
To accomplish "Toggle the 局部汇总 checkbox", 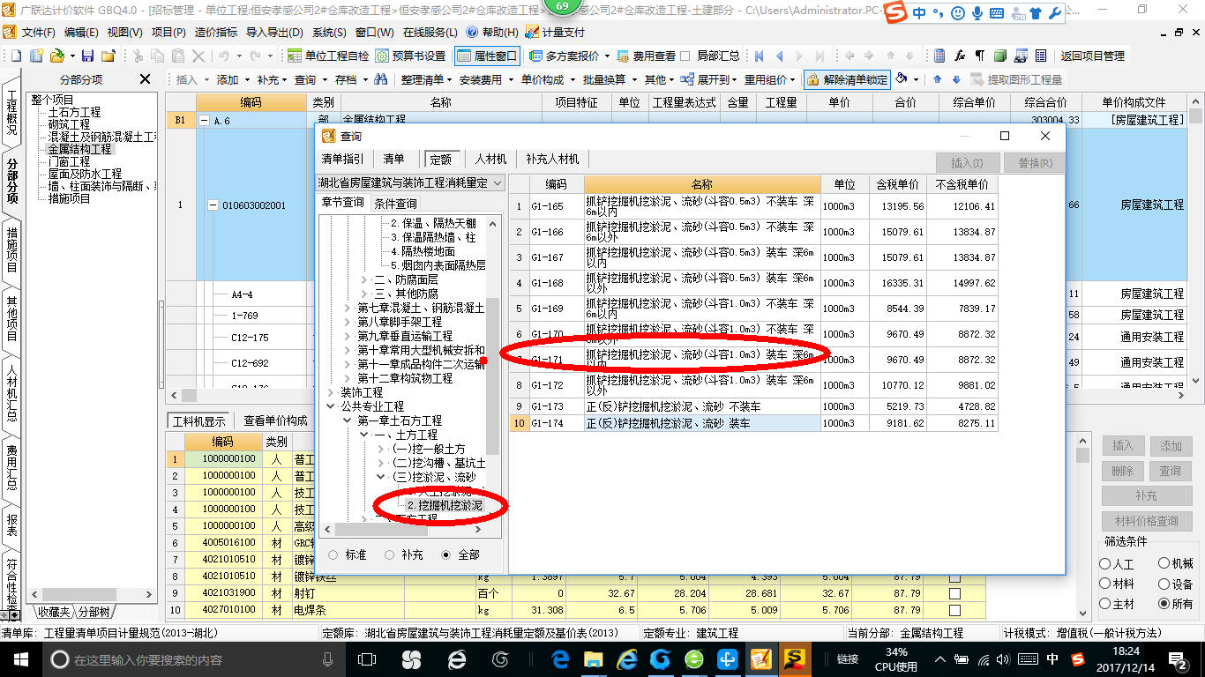I will pos(685,56).
